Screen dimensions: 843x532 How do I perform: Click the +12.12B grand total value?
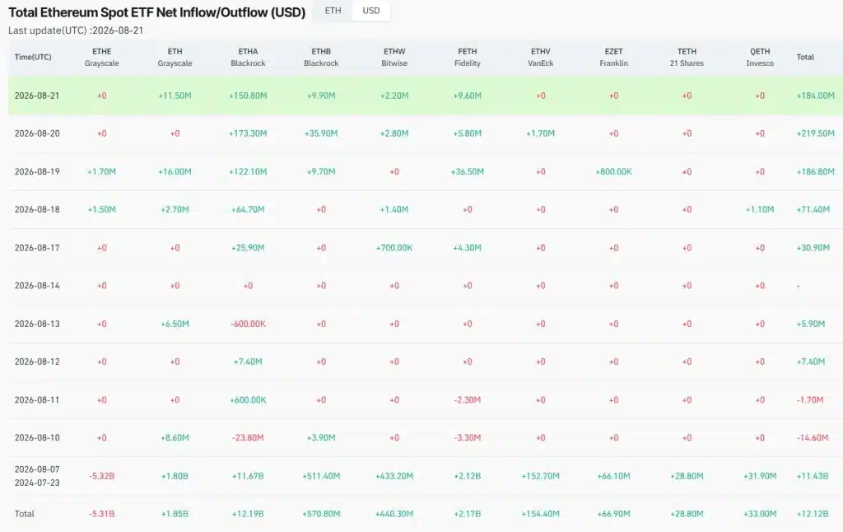click(x=813, y=514)
